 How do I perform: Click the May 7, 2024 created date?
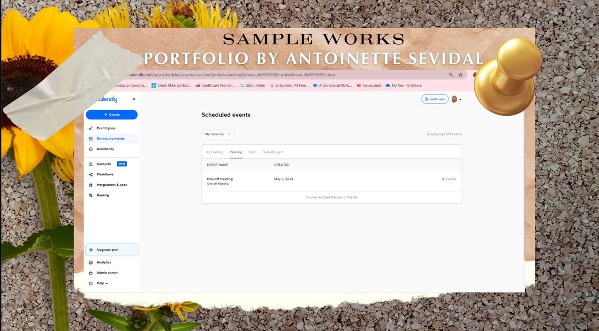tap(284, 179)
